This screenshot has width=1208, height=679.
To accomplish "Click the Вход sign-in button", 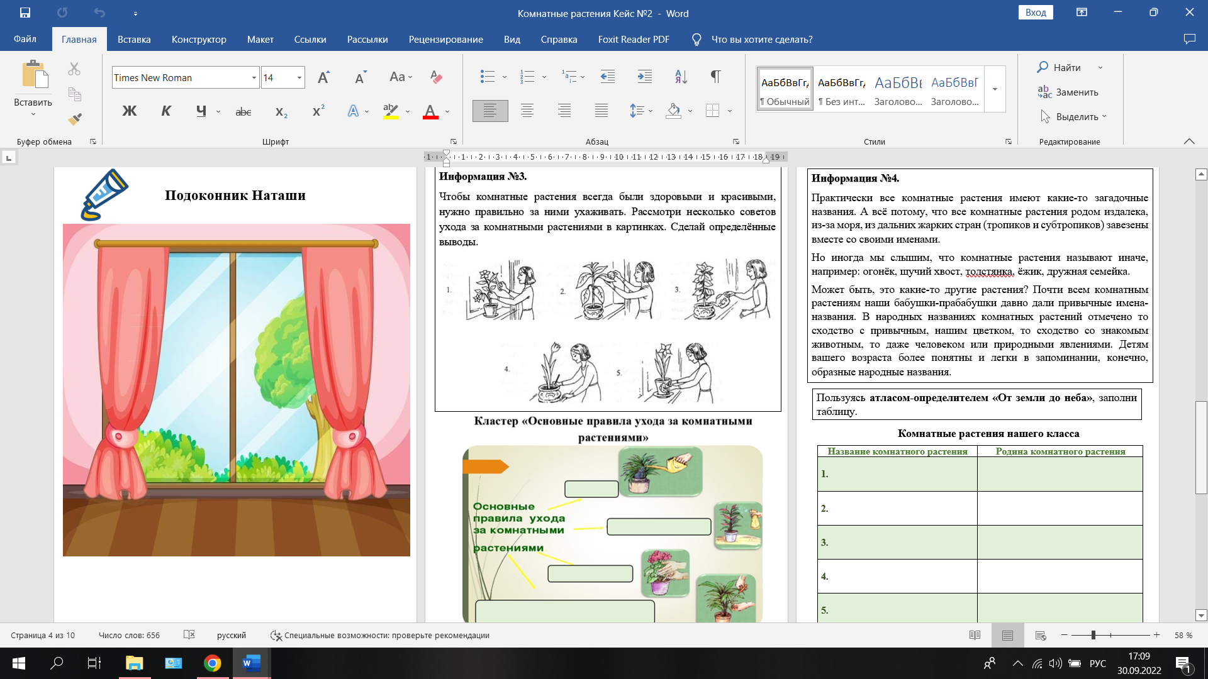I will click(x=1035, y=13).
